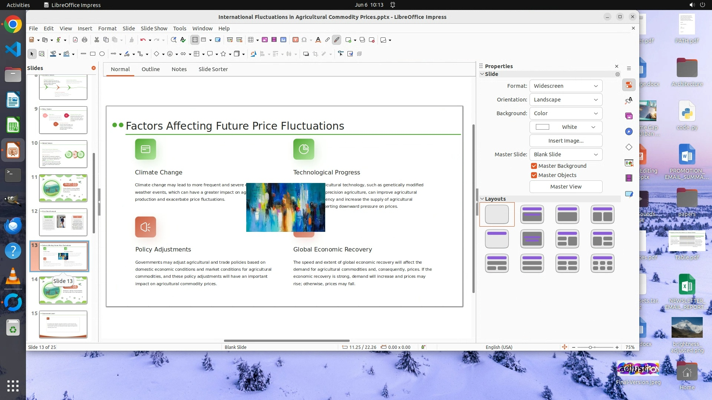
Task: Click the Insert Image... button
Action: pos(566,141)
